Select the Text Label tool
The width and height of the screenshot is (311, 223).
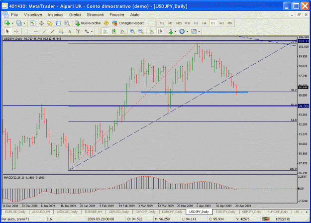[78, 31]
